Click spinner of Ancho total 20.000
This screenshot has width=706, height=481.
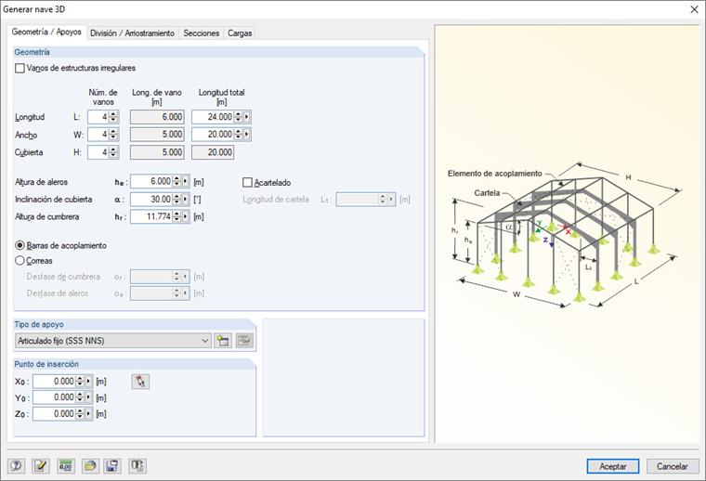pos(238,135)
